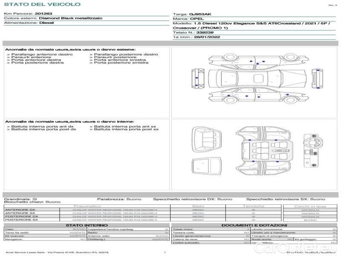
Task: Click the 1a imm. date 26/01/2022
Action: click(x=207, y=37)
